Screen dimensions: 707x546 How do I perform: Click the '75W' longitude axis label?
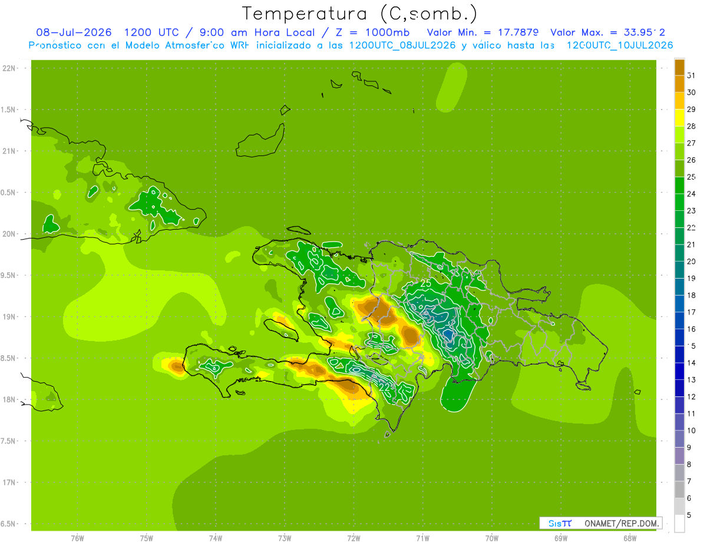(147, 538)
